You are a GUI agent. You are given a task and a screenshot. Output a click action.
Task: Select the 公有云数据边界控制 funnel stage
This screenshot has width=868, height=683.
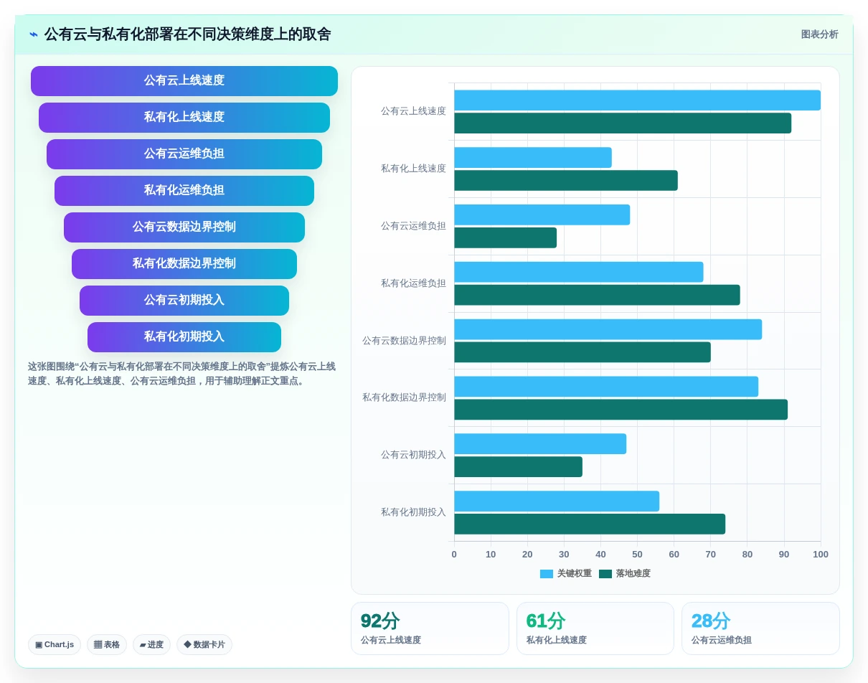point(184,227)
